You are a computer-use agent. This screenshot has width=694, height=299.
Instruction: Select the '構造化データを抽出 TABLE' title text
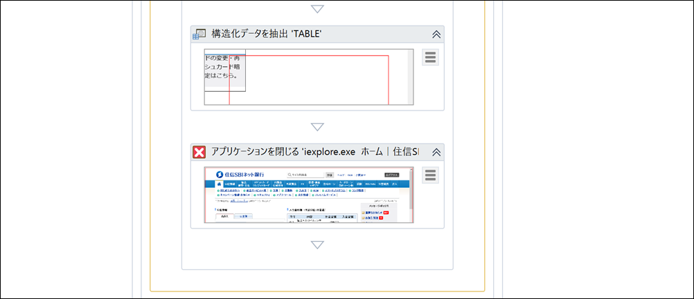267,35
